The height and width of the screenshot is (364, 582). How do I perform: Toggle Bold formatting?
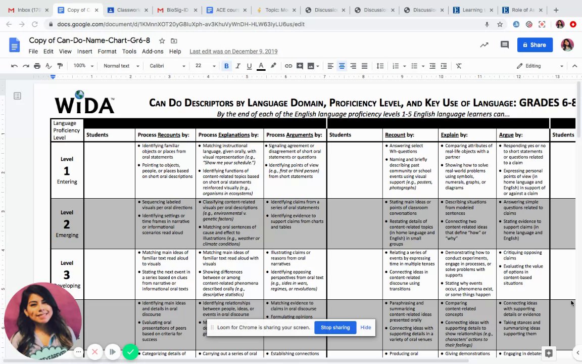[226, 66]
